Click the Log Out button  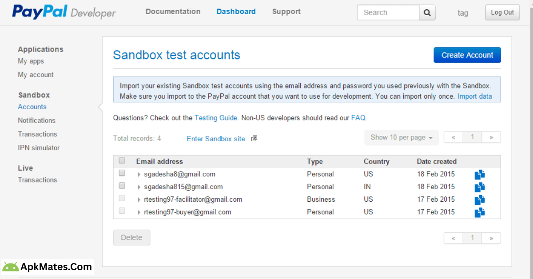pos(502,12)
